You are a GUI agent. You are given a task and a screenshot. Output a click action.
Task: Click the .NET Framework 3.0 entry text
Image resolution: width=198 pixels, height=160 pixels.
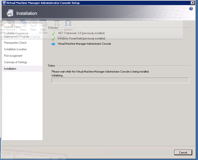[81, 33]
